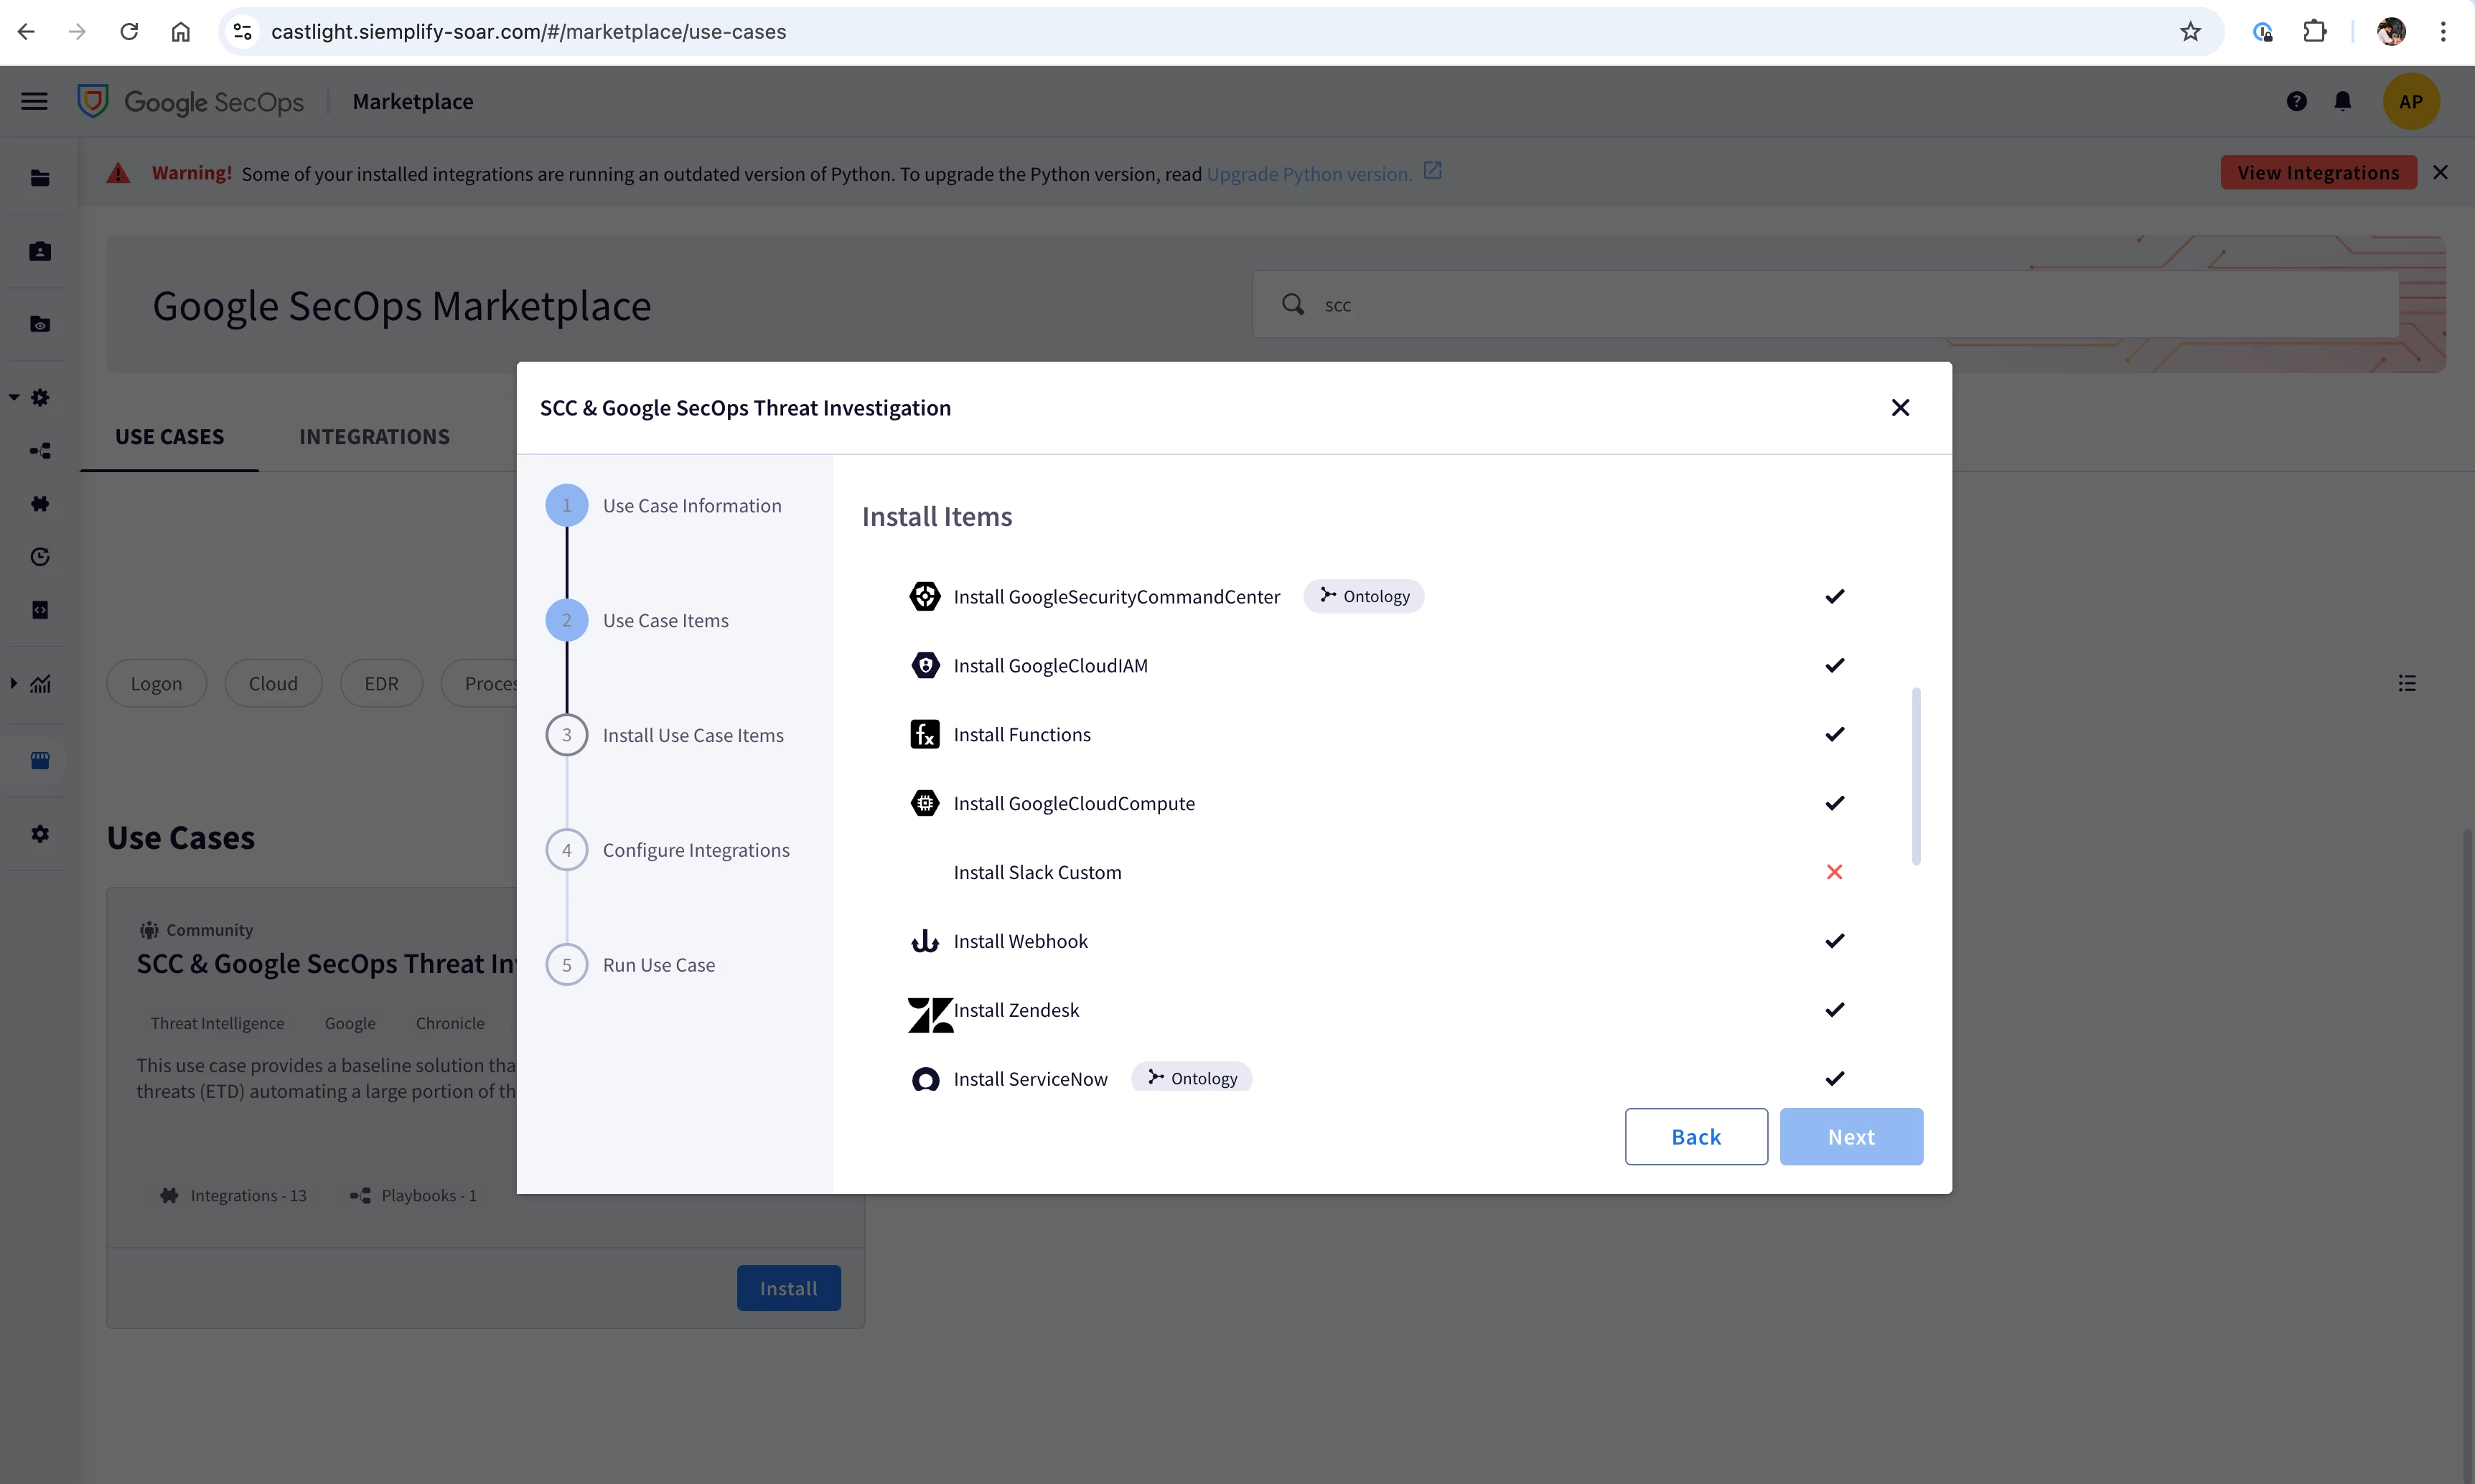This screenshot has height=1484, width=2475.
Task: Open integrations puzzle piece sidebar icon
Action: [x=40, y=504]
